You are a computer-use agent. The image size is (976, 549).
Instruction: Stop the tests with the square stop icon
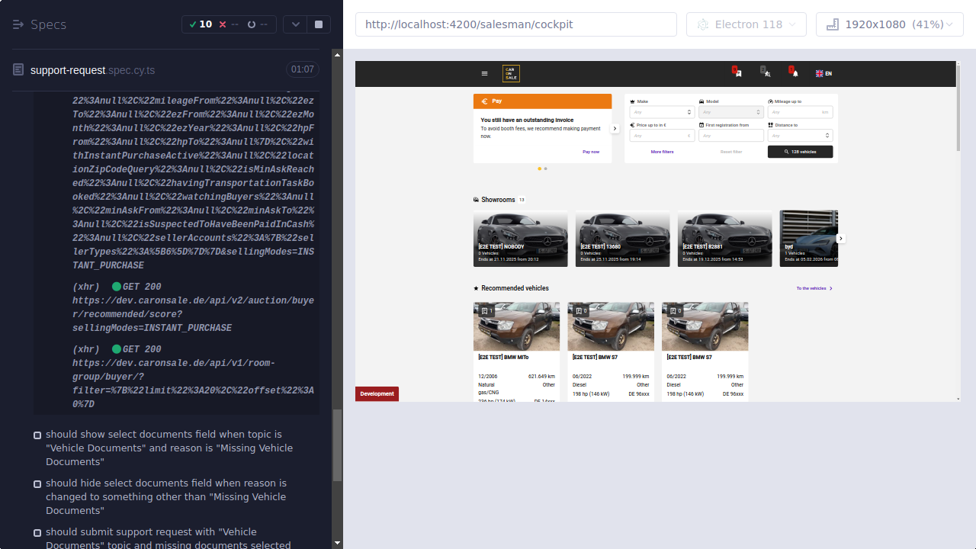click(x=318, y=24)
